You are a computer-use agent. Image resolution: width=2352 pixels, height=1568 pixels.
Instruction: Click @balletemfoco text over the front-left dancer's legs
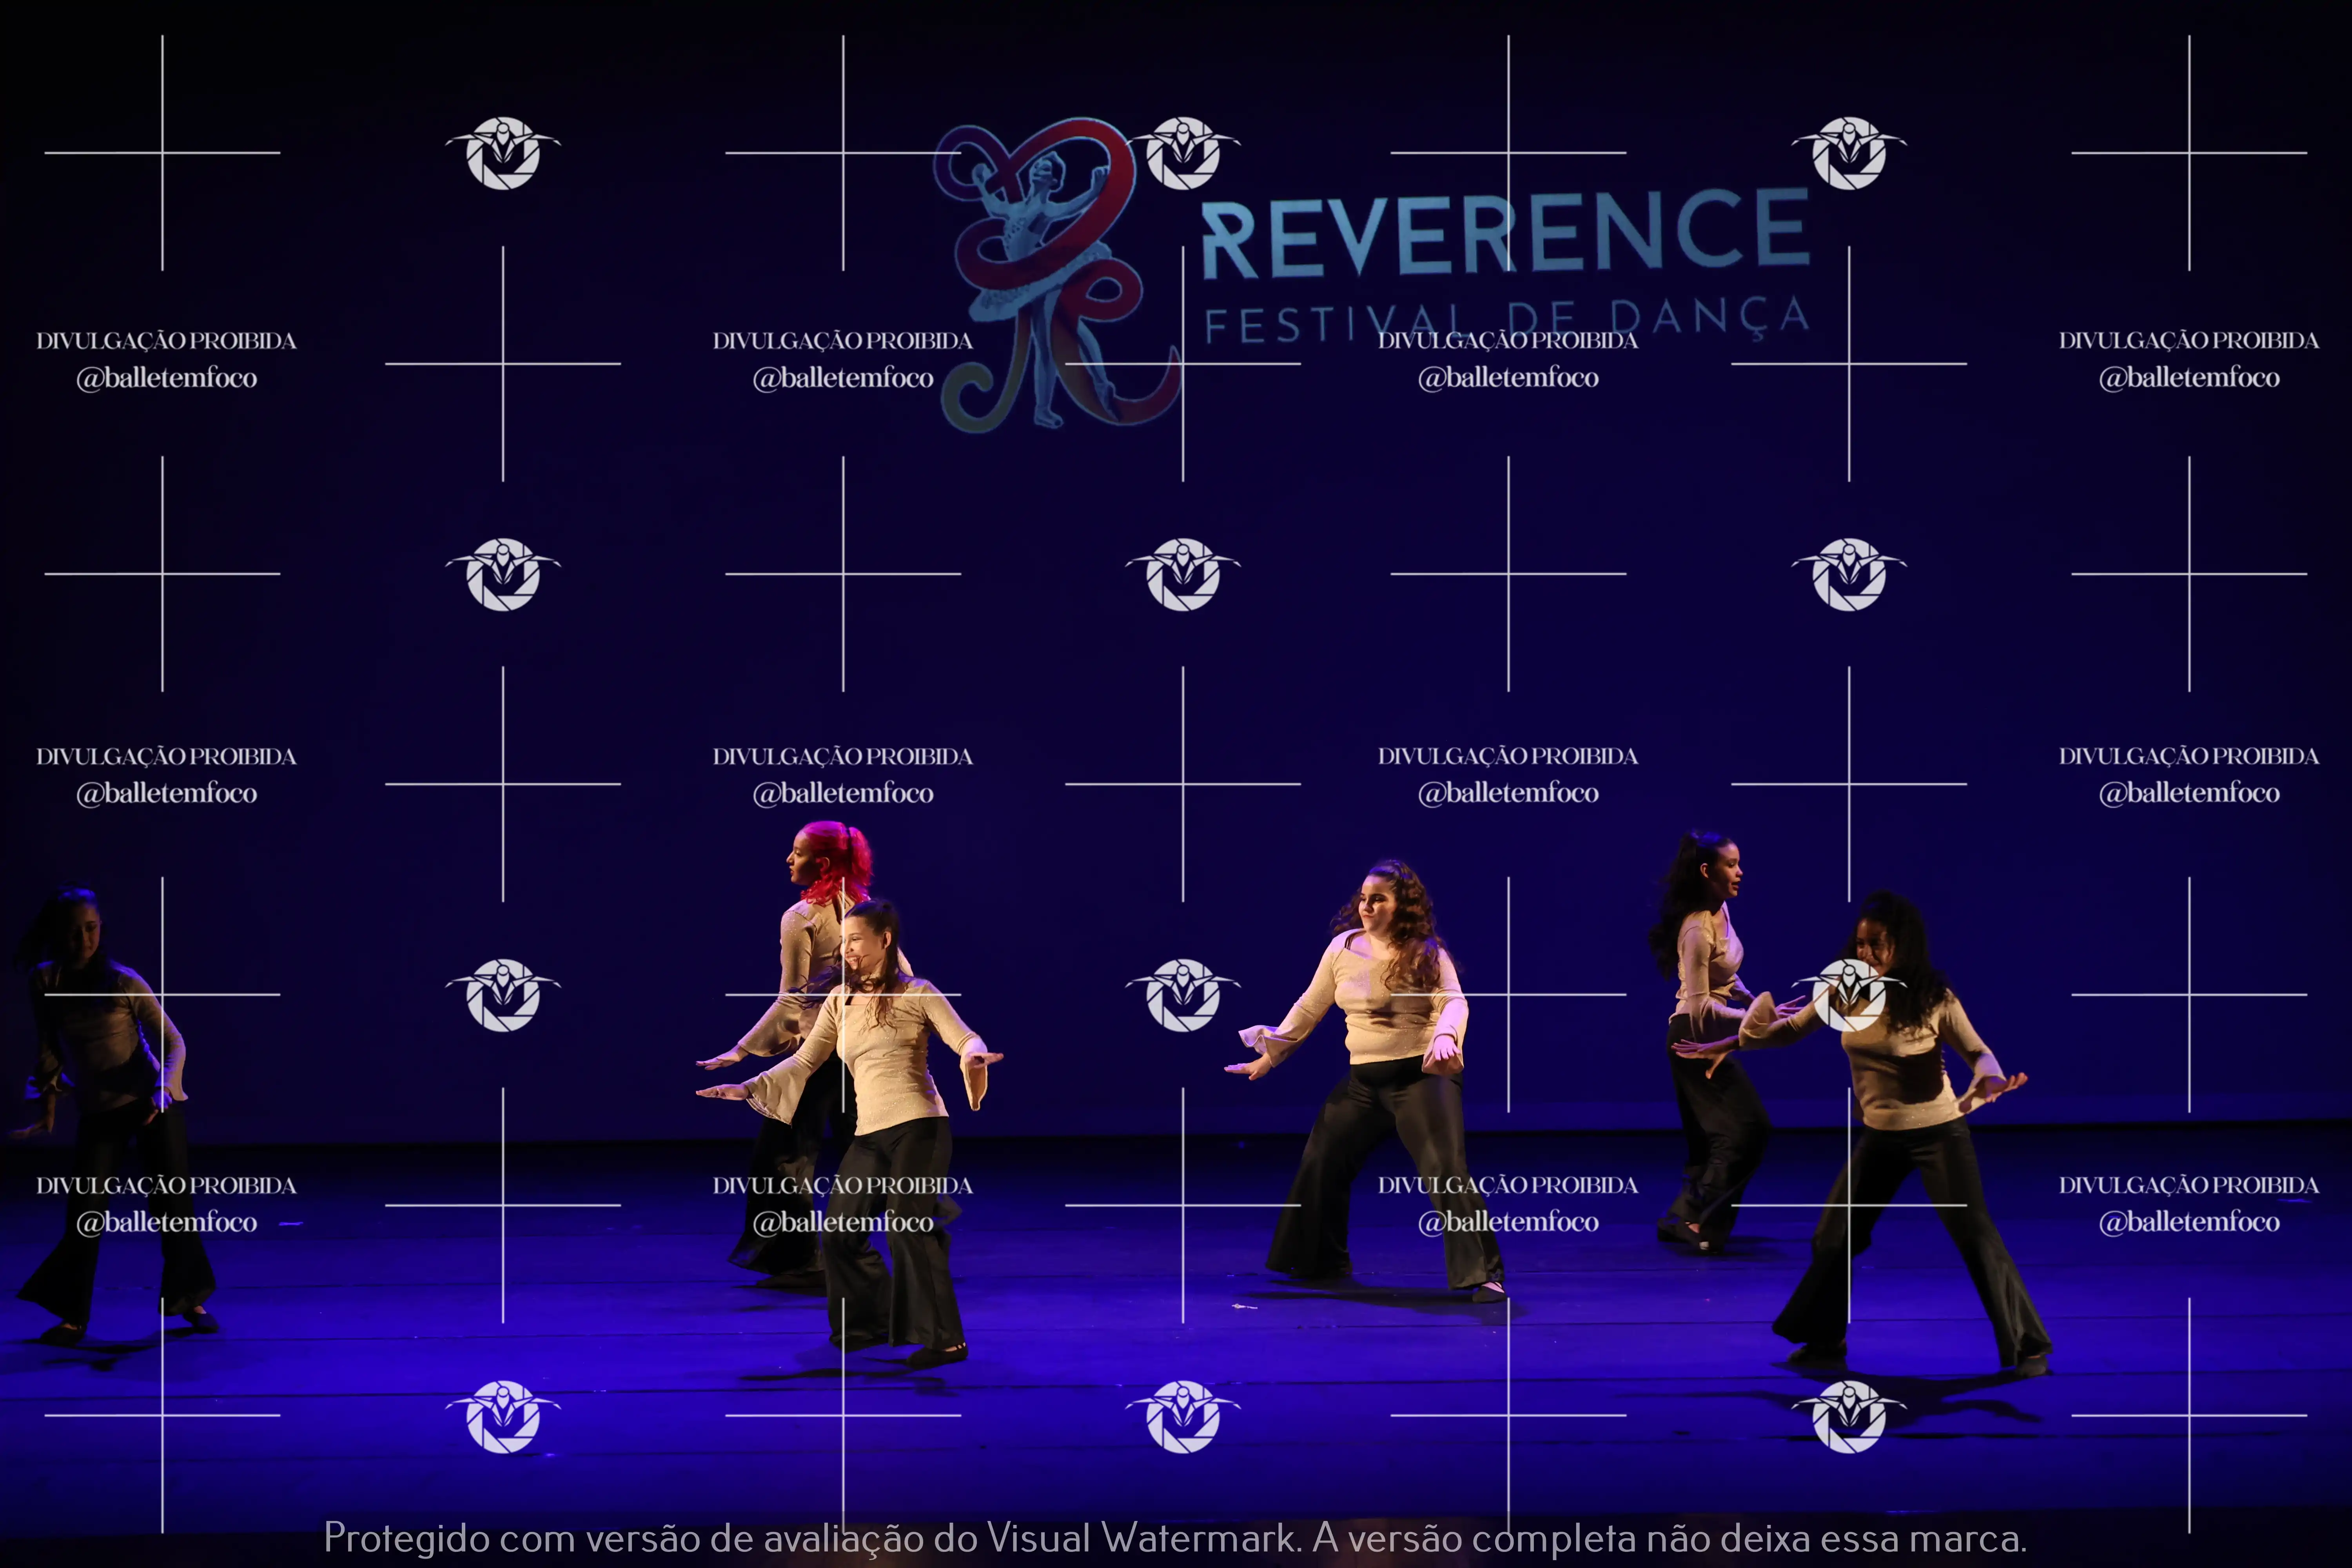tap(843, 1222)
